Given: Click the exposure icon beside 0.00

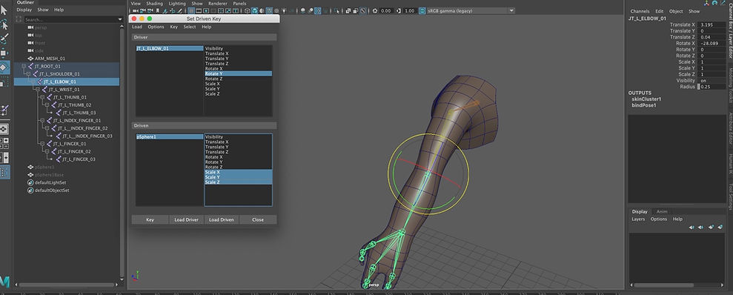Looking at the screenshot, I should pyautogui.click(x=374, y=10).
